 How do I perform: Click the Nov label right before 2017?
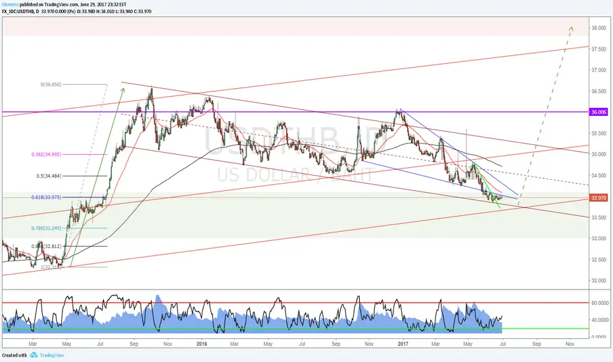(x=369, y=344)
